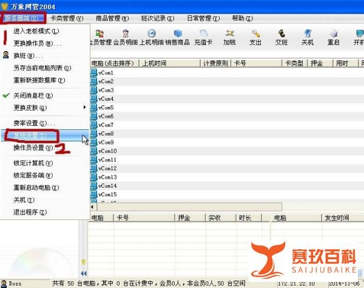
Task: Expand the 更换皮肤 submenu arrow
Action: 84,107
